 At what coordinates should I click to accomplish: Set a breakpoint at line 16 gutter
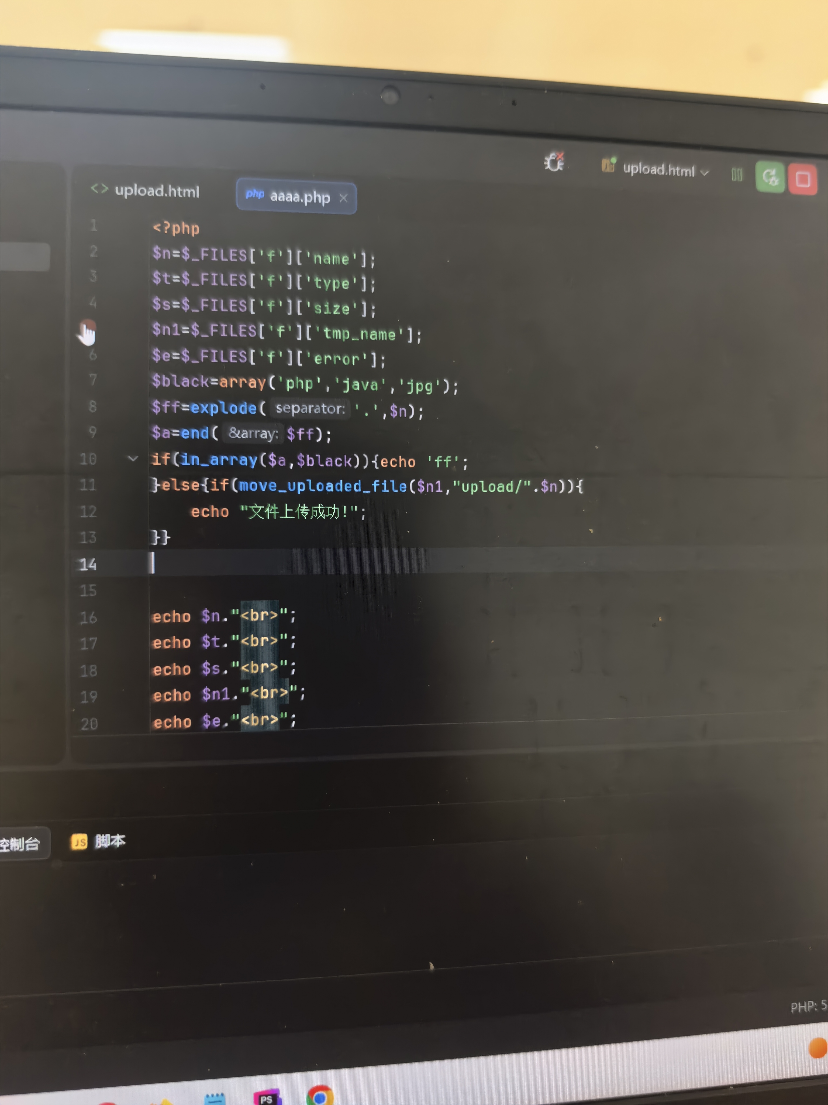[89, 618]
